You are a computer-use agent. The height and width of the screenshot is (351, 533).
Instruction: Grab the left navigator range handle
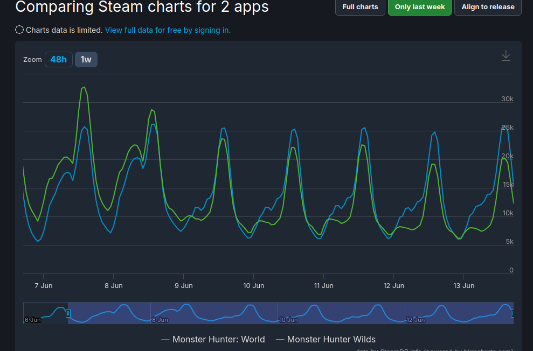[x=68, y=313]
